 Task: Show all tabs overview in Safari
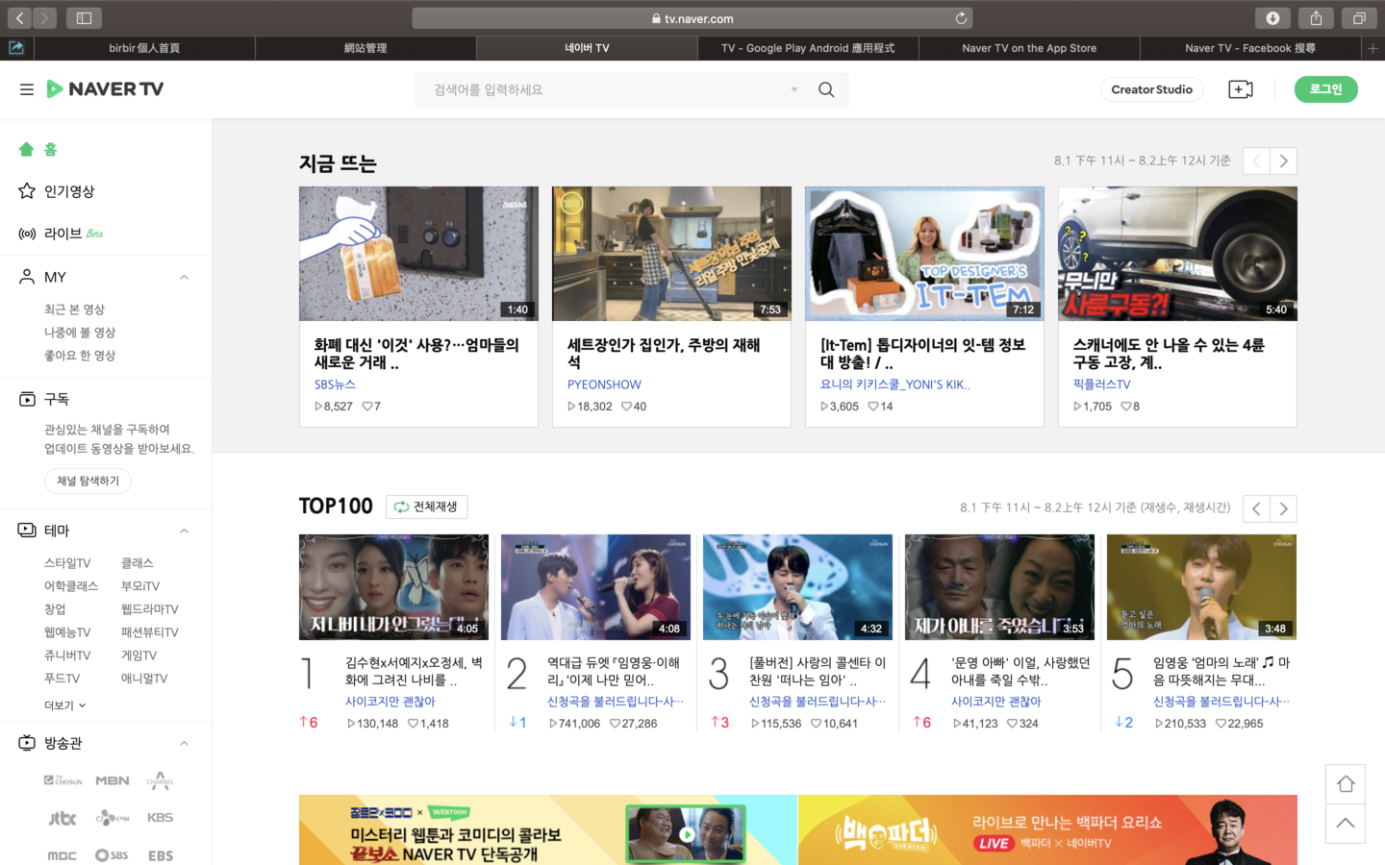coord(1359,17)
